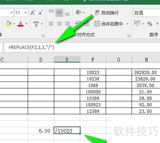Align text right
The width and height of the screenshot is (160, 143).
click(x=67, y=24)
